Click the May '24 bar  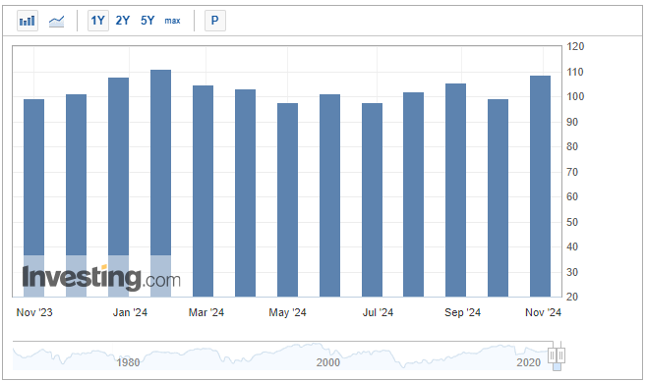coord(287,200)
